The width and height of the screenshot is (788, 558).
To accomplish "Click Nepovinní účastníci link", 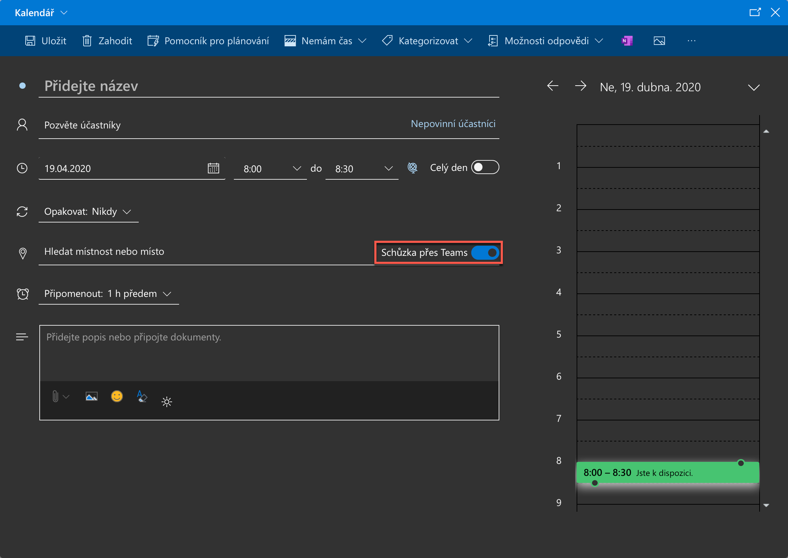I will click(453, 124).
